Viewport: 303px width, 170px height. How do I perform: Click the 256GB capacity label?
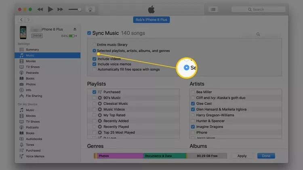coord(37,36)
